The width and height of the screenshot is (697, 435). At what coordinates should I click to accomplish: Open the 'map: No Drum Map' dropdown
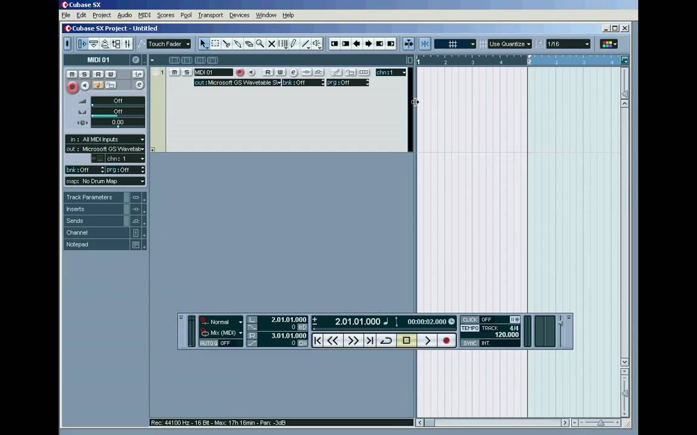click(105, 181)
